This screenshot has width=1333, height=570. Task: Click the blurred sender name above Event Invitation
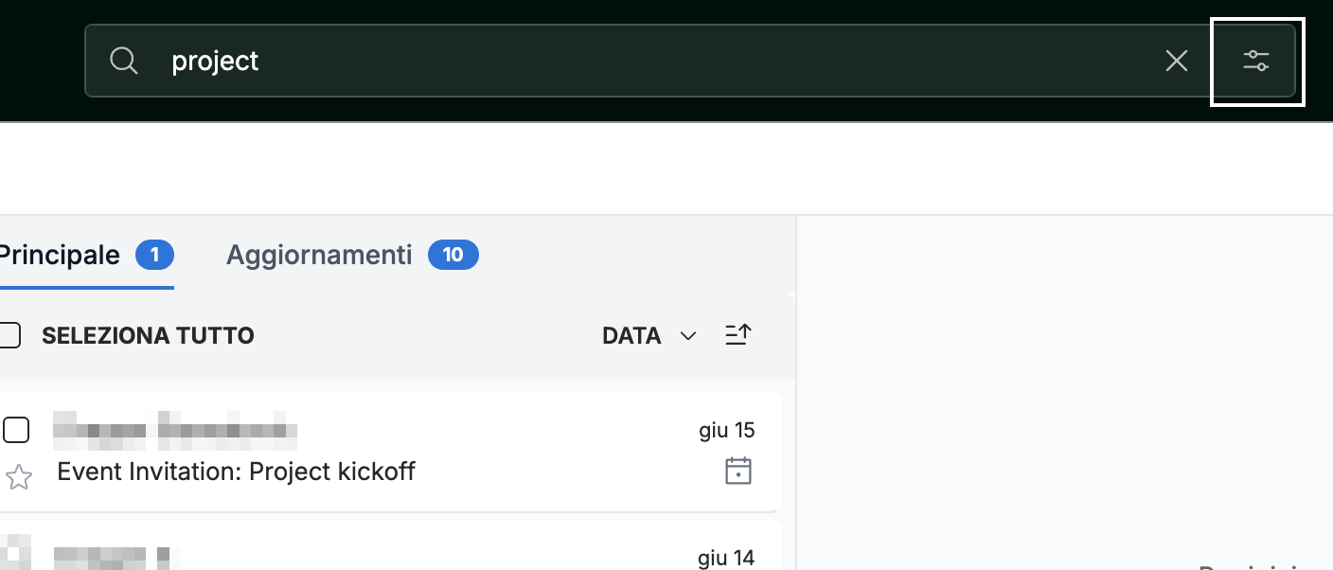coord(175,430)
